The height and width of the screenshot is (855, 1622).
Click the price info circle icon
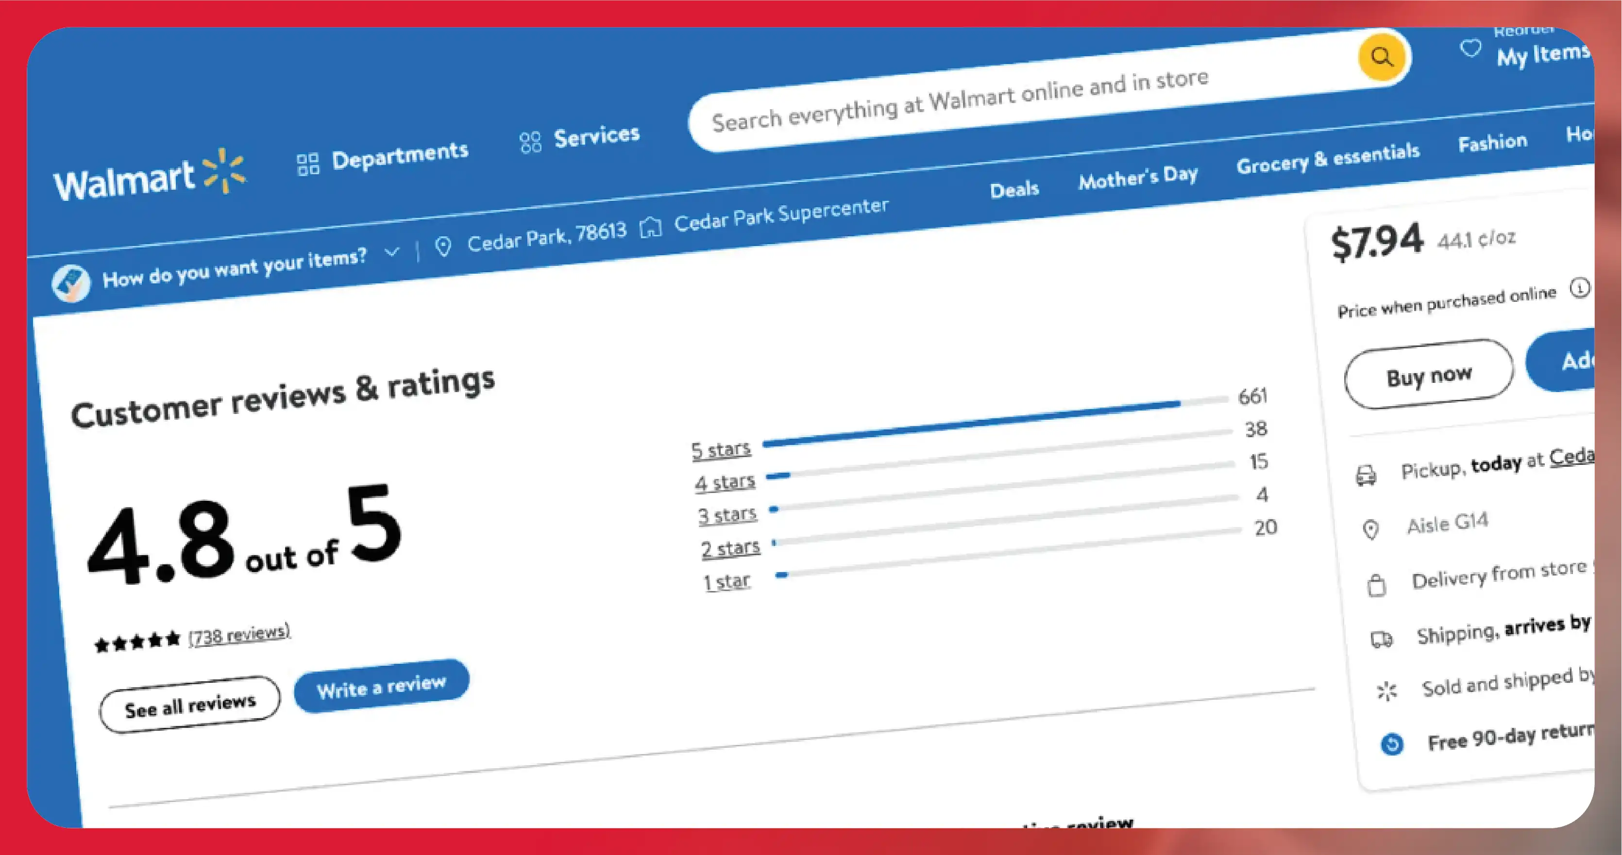1580,288
